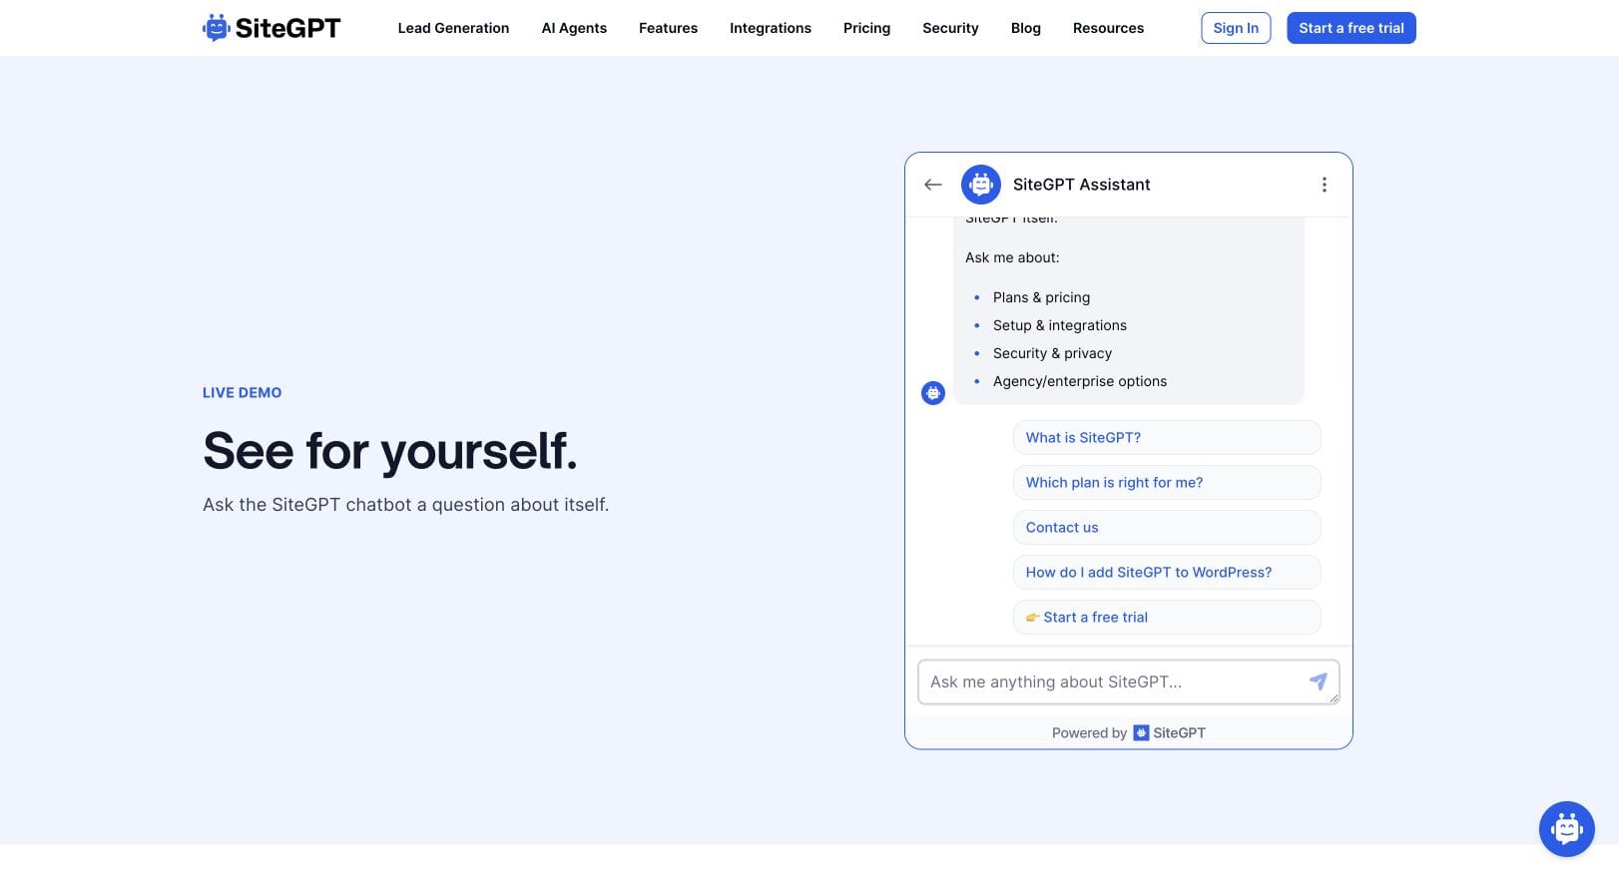Click the SiteGPT logo in Powered by footer
Image resolution: width=1619 pixels, height=881 pixels.
click(x=1141, y=733)
